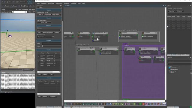
Task: Select the 'points' variable row
Action: [49, 64]
